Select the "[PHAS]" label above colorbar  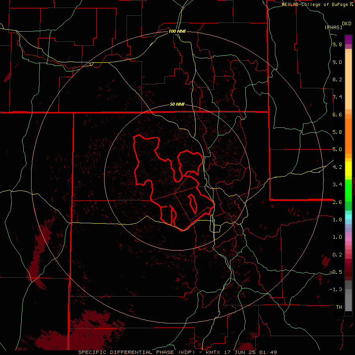click(x=333, y=27)
